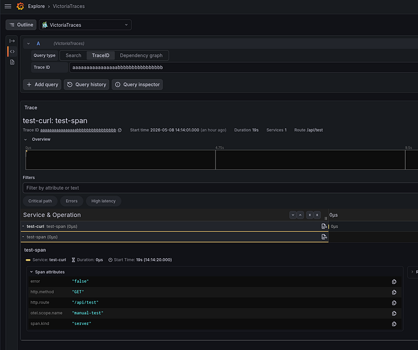Click the 4.75s marker on minimap
418x350 pixels.
[220, 147]
